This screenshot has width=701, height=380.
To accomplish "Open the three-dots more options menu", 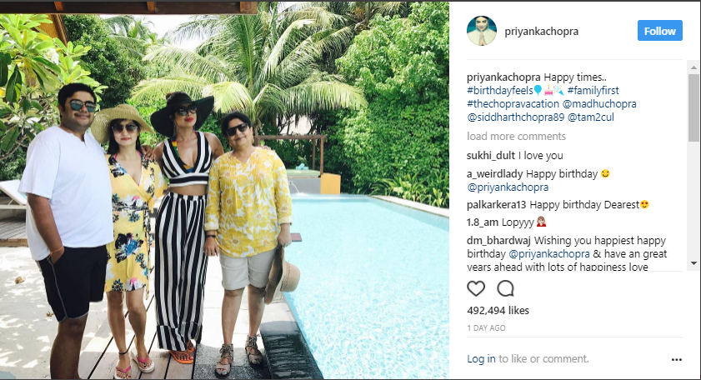I will tap(677, 359).
